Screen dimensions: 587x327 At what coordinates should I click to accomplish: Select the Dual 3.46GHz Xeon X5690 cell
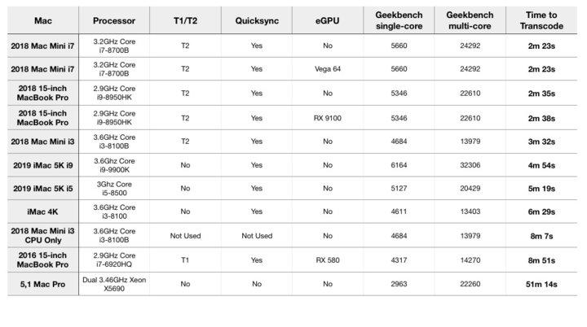tap(114, 284)
